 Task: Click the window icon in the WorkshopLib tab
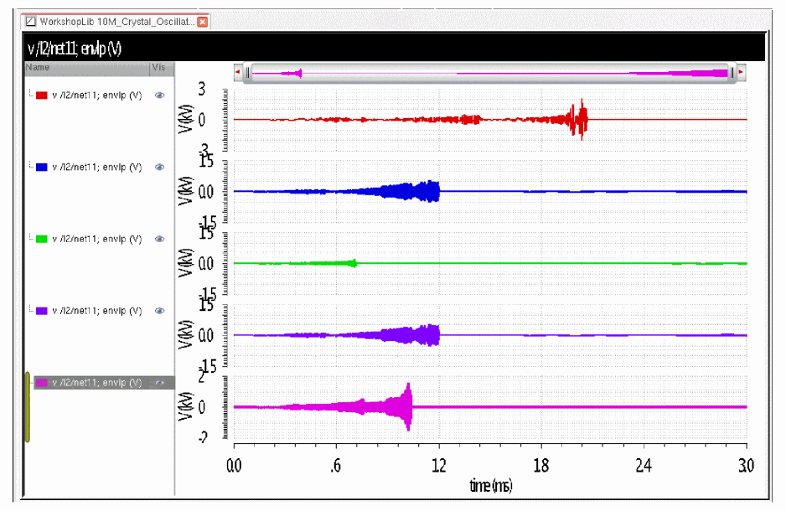pyautogui.click(x=31, y=22)
